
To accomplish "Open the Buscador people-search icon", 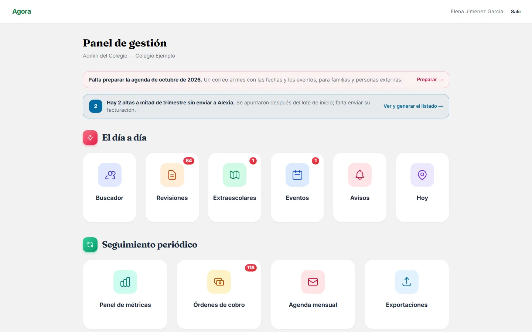I will click(x=110, y=175).
